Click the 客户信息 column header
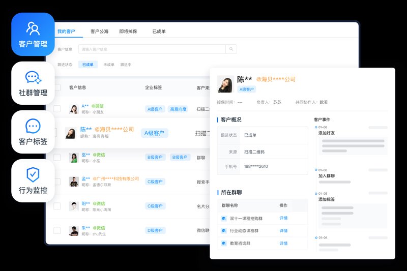This screenshot has width=407, height=271. 78,87
